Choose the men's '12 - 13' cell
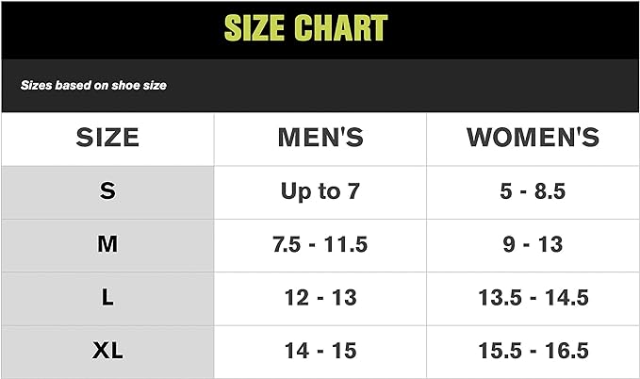Screen dimensions: 640x379 pyautogui.click(x=320, y=298)
